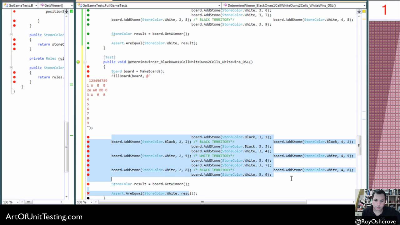Viewport: 400px width, 225px height.
Task: Click the split handle atop the right editor scrollbar
Action: [x=359, y=11]
